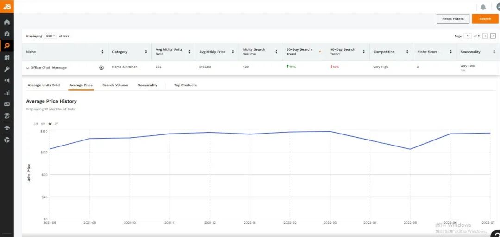The image size is (500, 237).
Task: Click the Chrome extension sidebar icon
Action: [7, 140]
